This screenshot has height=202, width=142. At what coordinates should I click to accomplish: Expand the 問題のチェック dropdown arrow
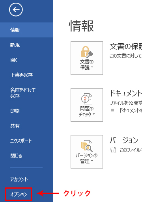pyautogui.click(x=93, y=114)
